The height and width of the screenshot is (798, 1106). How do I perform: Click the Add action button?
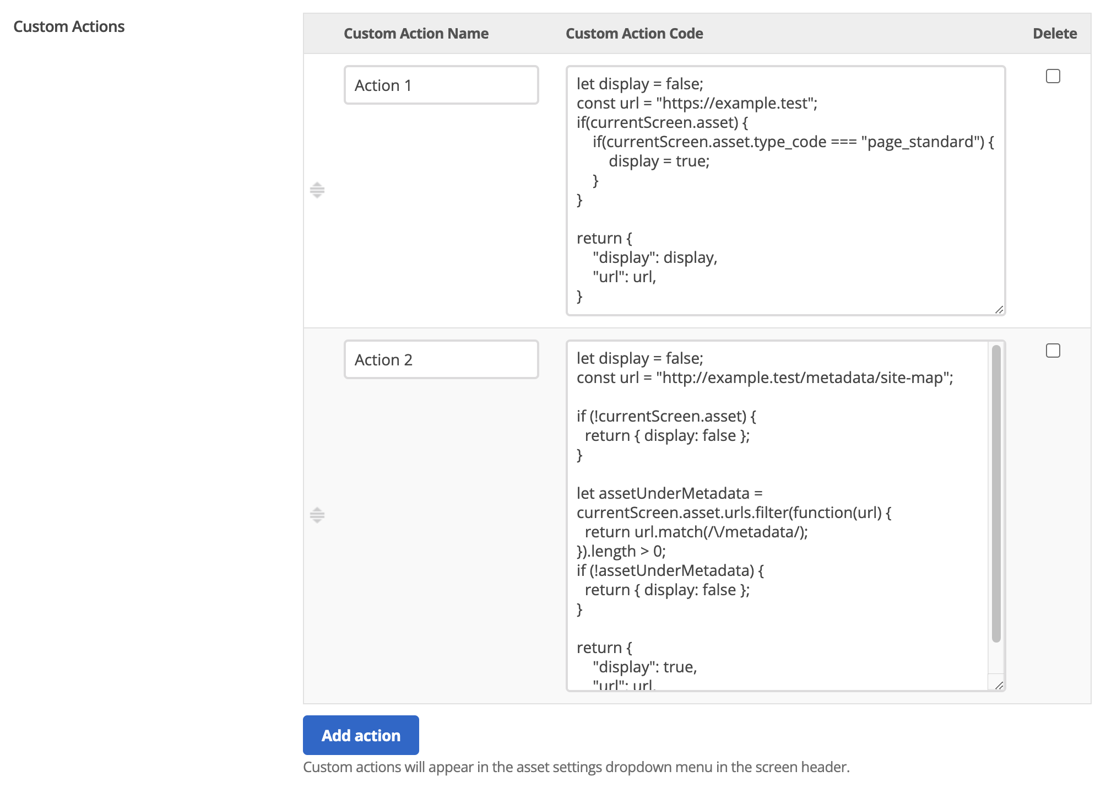click(x=361, y=735)
